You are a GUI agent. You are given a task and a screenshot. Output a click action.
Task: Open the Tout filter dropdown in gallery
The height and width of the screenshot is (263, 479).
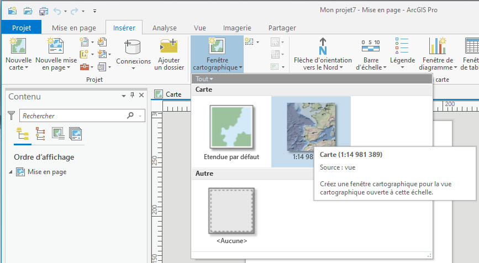click(204, 79)
